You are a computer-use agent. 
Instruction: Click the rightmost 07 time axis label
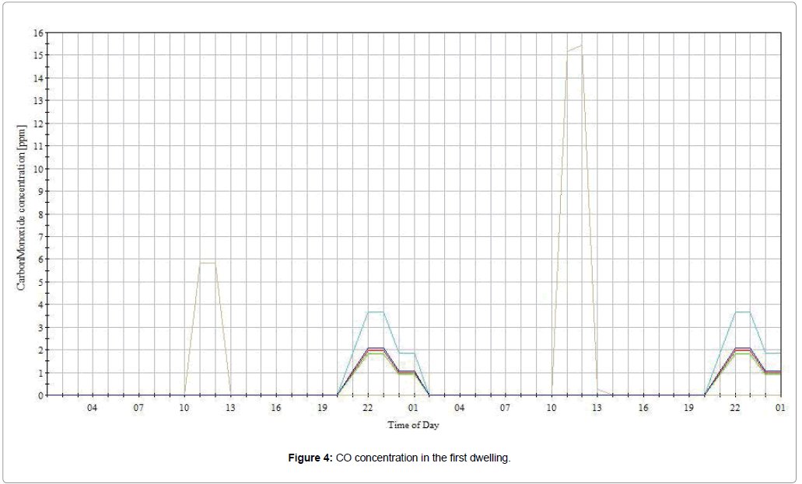coord(505,408)
